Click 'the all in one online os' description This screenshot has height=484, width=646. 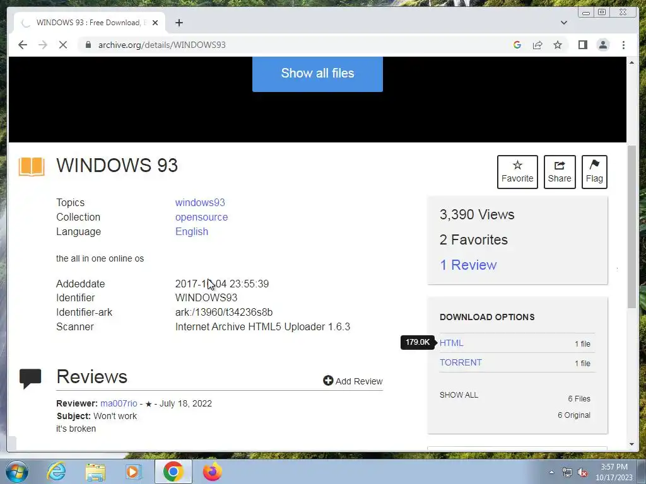pyautogui.click(x=100, y=258)
